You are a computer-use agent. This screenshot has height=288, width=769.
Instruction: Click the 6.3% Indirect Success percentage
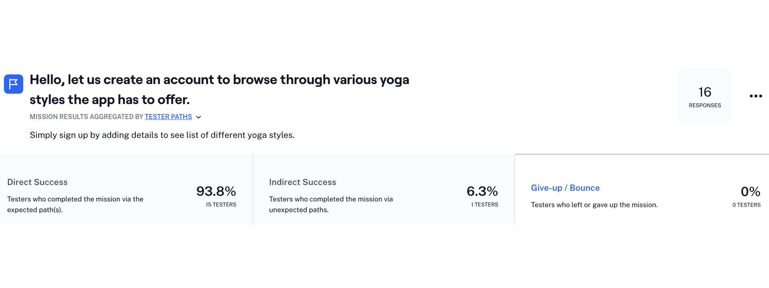(483, 192)
